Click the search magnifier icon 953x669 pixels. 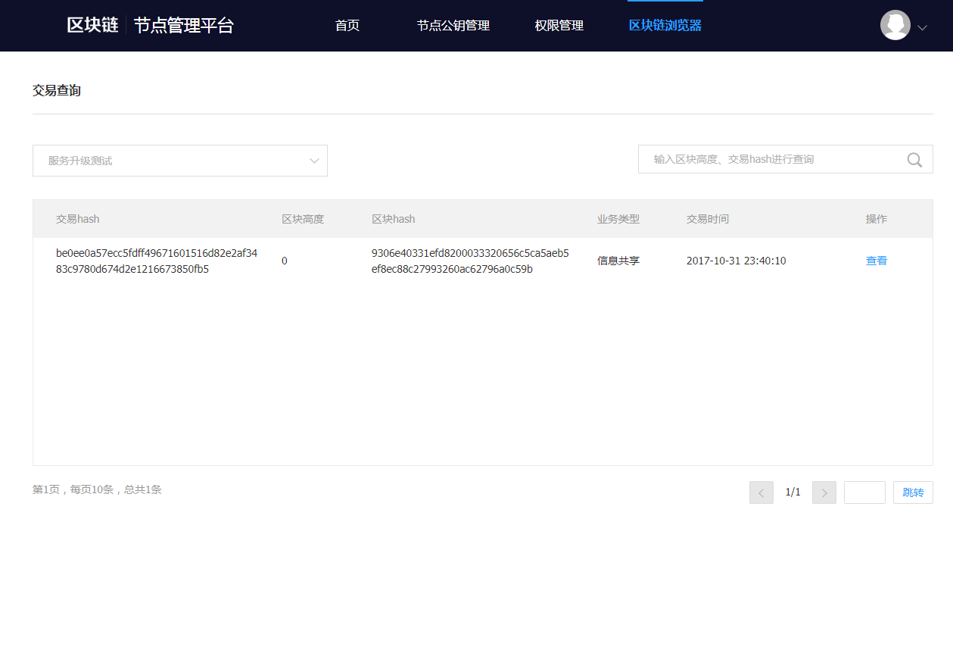tap(914, 160)
